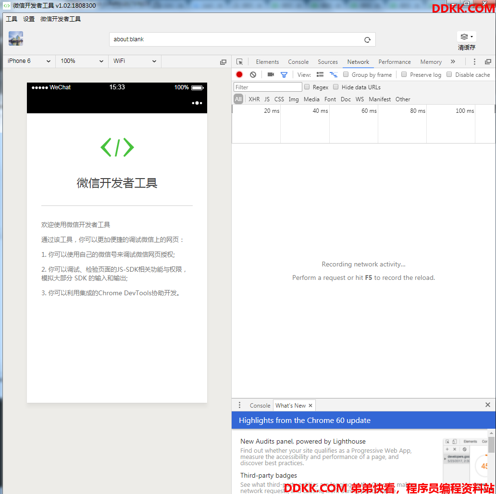496x494 pixels.
Task: Switch to the Memory tab
Action: point(431,62)
